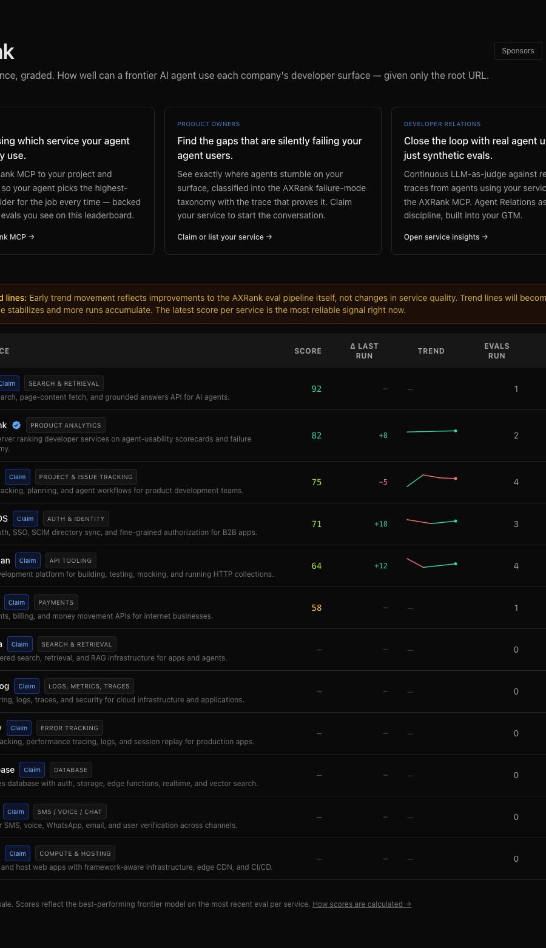Select the COMPUTE & HOSTING tag
Screen dimensions: 546x948
point(75,853)
